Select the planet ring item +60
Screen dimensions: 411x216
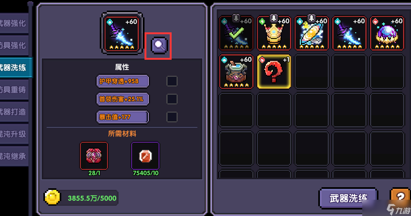click(312, 33)
